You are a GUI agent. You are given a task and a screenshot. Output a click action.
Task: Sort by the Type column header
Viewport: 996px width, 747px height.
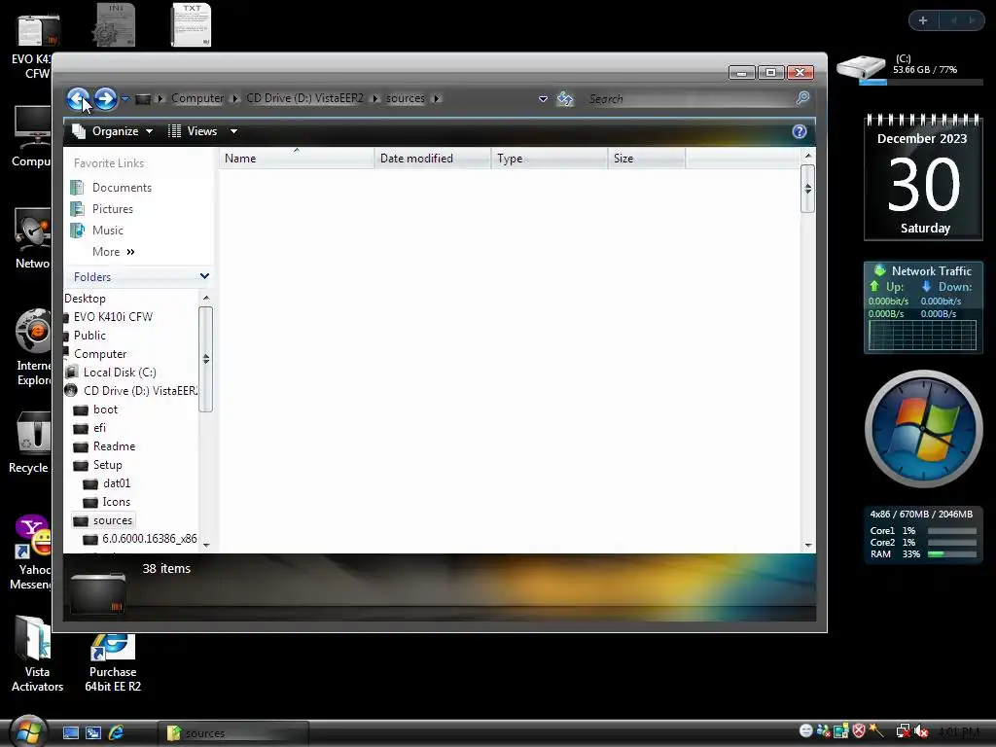[549, 159]
